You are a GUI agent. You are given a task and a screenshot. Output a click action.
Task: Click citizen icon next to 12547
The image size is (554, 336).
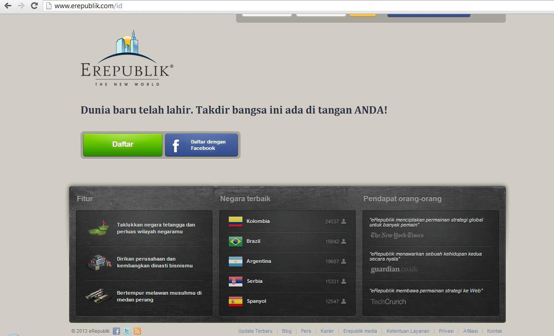pos(344,301)
